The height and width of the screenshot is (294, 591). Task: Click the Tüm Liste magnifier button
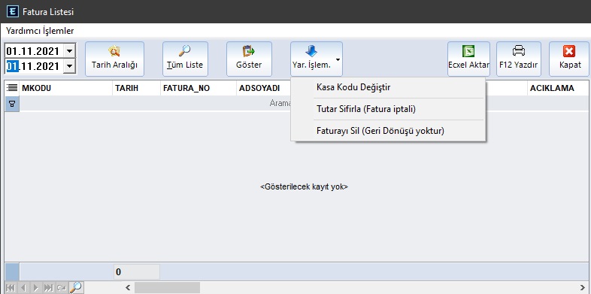click(x=185, y=59)
